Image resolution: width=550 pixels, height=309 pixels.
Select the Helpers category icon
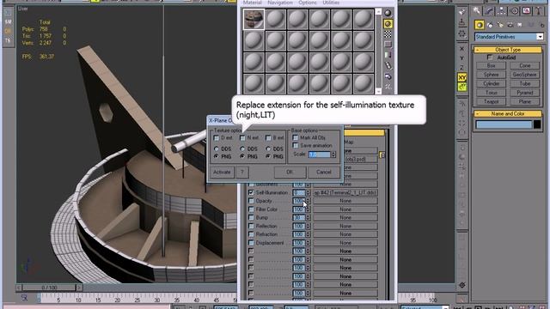coord(520,25)
